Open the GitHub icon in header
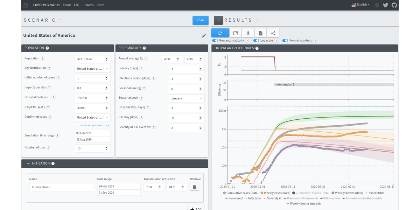This screenshot has height=210, width=420. coord(394,5)
